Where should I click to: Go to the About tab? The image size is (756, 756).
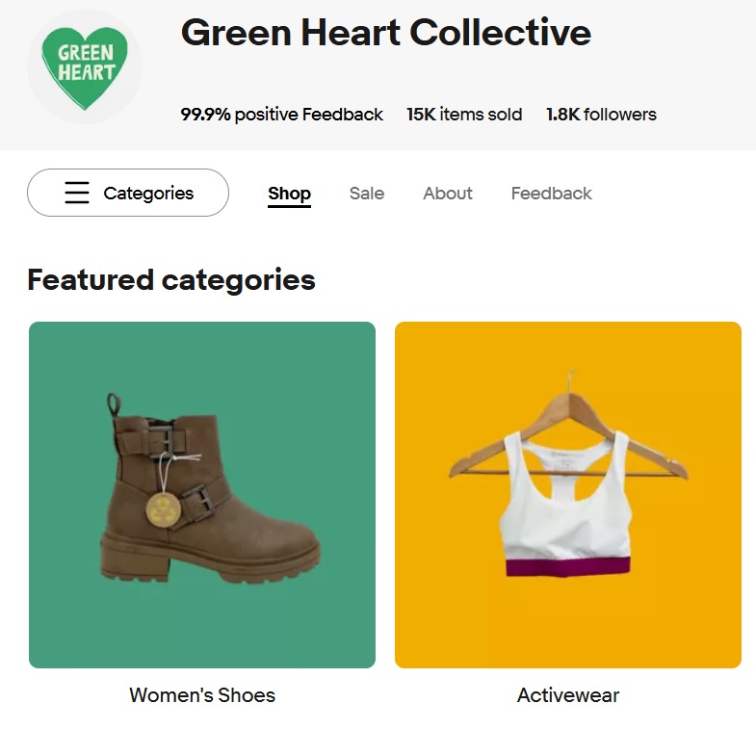coord(448,194)
